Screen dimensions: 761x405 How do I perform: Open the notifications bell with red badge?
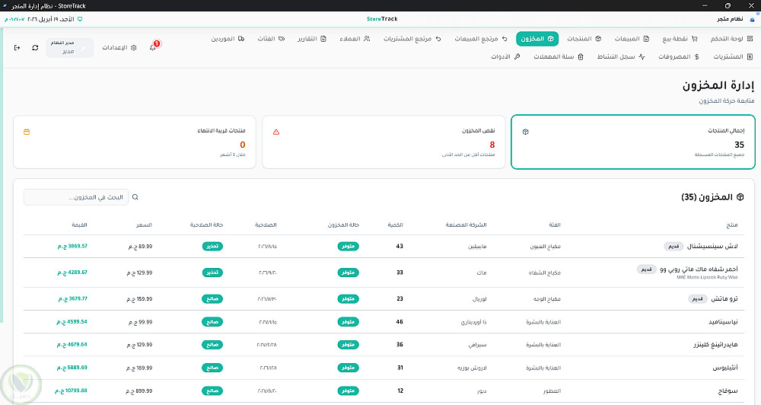click(154, 46)
